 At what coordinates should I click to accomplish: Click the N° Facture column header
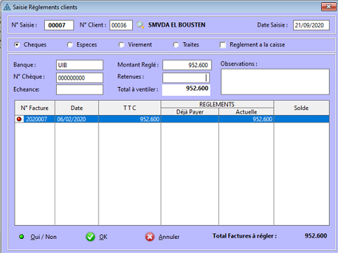[35, 108]
